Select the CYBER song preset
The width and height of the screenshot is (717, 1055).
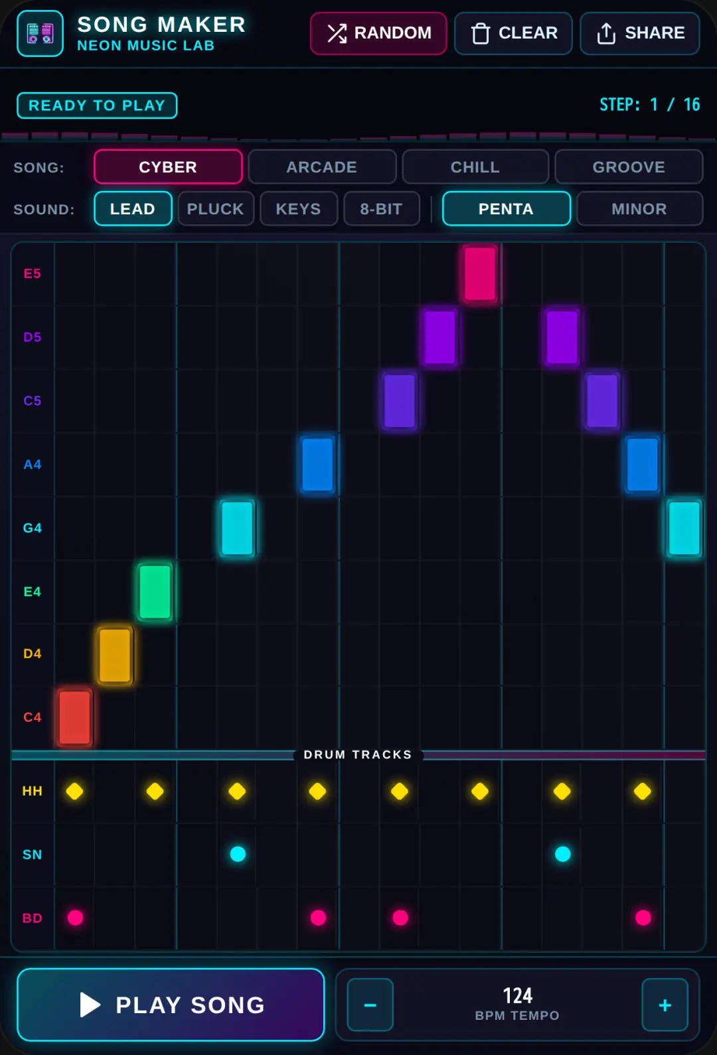[168, 167]
